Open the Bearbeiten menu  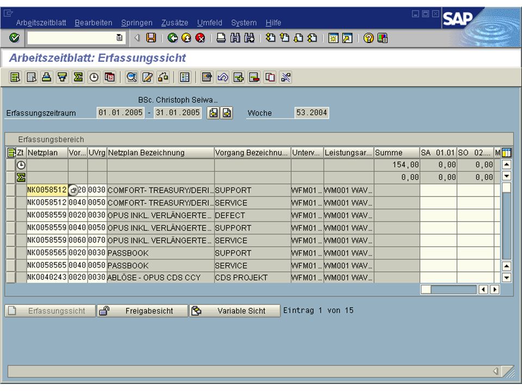[x=93, y=23]
